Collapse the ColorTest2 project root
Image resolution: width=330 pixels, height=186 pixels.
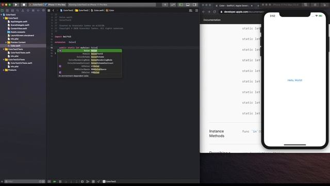point(2,15)
